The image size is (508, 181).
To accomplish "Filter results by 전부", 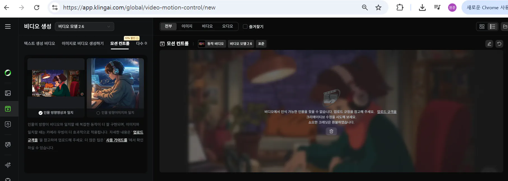I will coord(168,26).
